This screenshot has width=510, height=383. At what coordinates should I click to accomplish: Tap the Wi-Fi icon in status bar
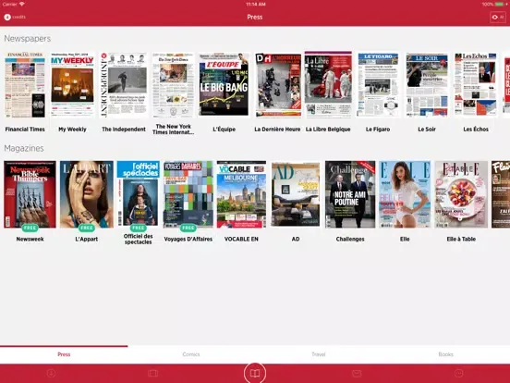click(x=22, y=4)
